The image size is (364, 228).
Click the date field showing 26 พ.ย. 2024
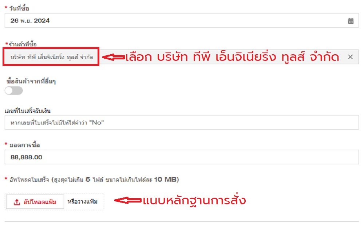tap(175, 21)
